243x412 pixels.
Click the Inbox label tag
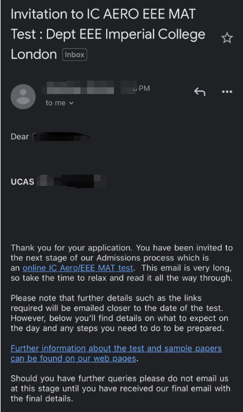point(74,55)
